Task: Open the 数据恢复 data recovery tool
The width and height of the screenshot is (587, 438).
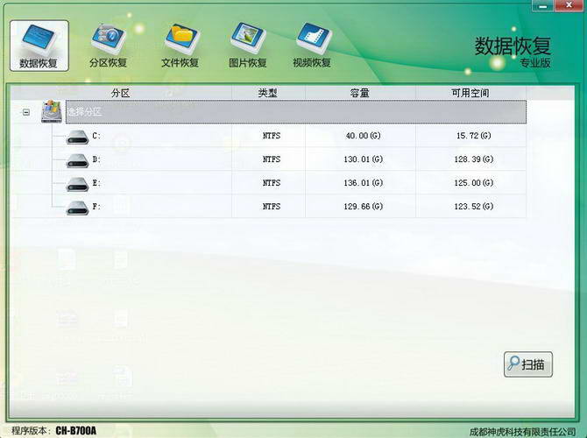Action: [x=39, y=46]
